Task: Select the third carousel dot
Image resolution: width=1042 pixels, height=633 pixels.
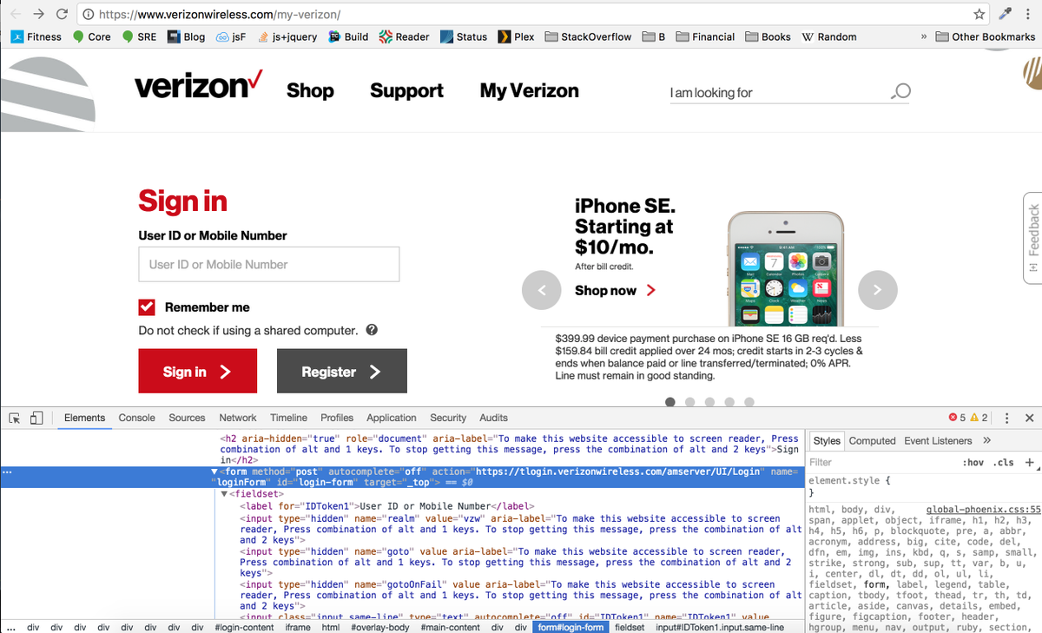Action: [x=710, y=402]
